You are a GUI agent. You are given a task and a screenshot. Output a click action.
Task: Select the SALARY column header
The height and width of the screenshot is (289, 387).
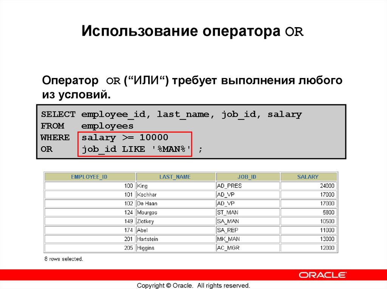pos(308,176)
